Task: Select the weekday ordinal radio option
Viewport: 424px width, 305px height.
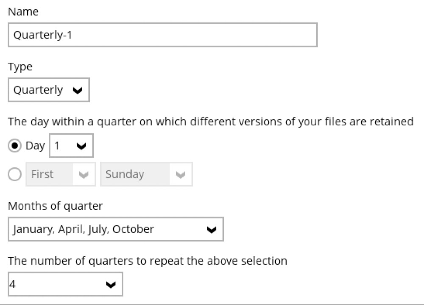Action: point(14,174)
